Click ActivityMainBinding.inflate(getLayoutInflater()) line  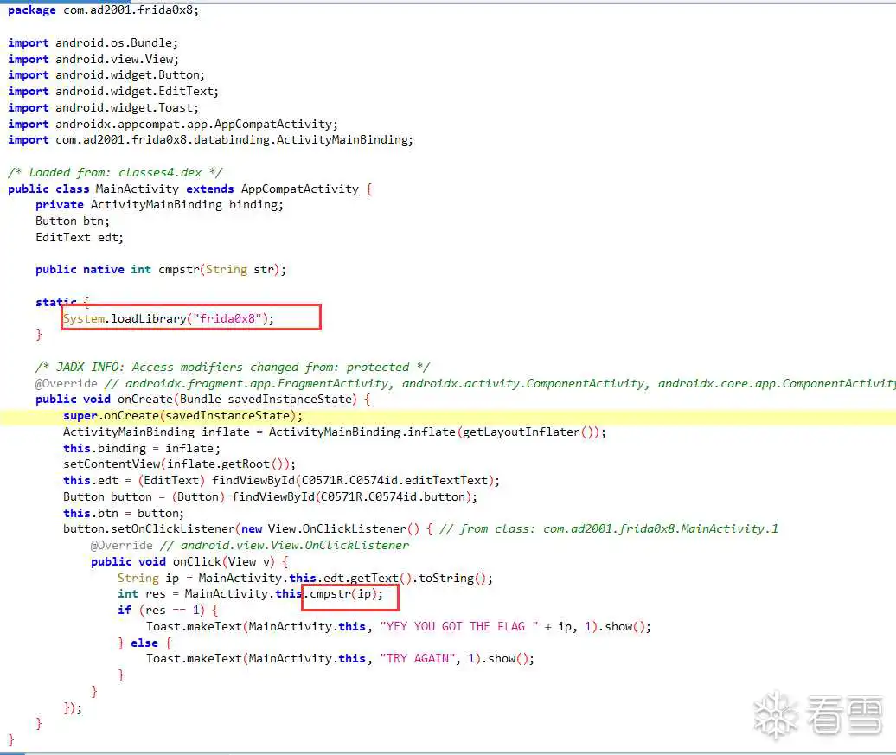pos(335,432)
